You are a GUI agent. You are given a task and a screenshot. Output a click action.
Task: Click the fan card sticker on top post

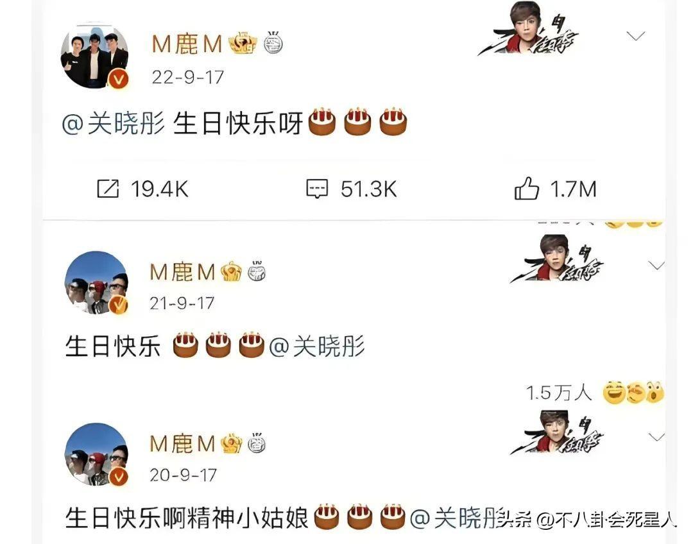[529, 28]
